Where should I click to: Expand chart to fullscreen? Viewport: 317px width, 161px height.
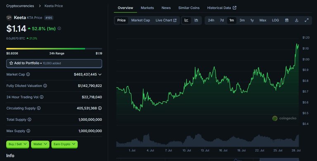[307, 20]
